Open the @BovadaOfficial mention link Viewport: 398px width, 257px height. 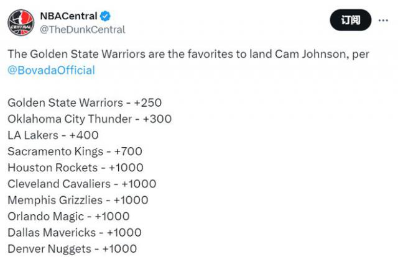click(51, 70)
